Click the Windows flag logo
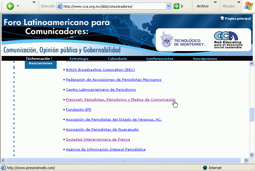Image resolution: width=255 pixels, height=171 pixels. 249,6
